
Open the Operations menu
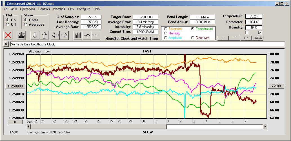pos(28,9)
